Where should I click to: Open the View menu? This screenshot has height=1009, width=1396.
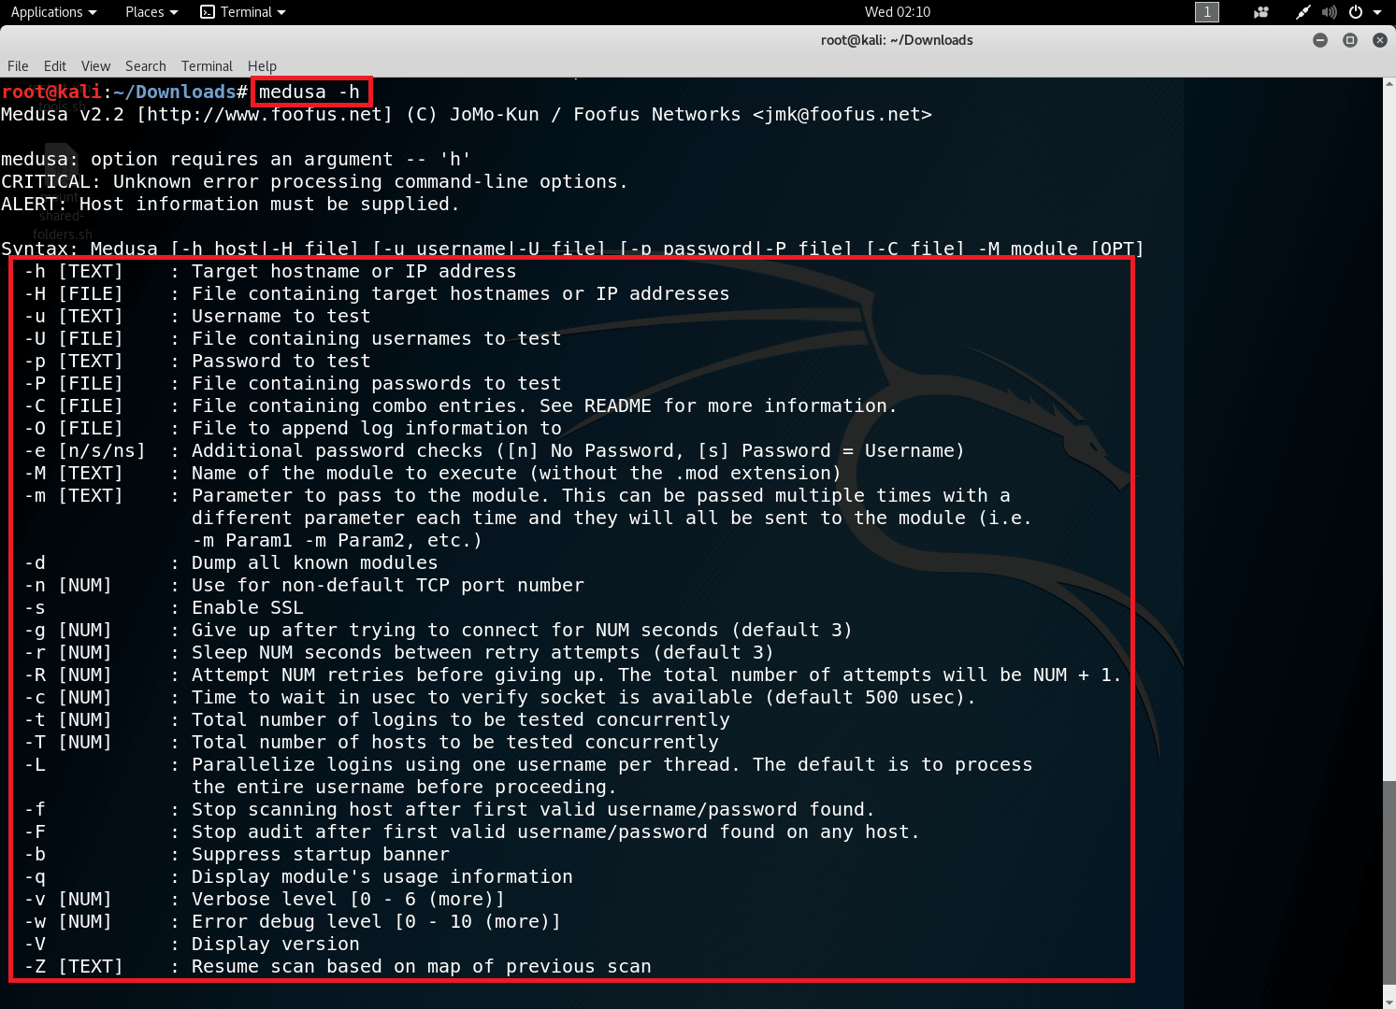coord(95,66)
